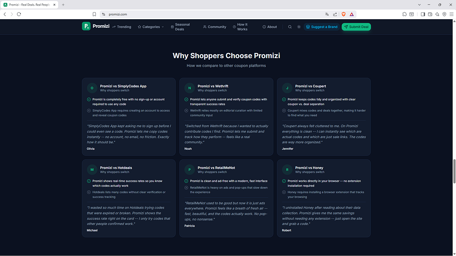Click the Promizi logo icon
Viewport: 456px width, 256px height.
pyautogui.click(x=86, y=26)
